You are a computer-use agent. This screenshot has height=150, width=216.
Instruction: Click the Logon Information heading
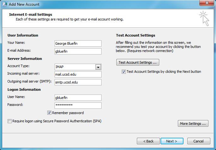[x=24, y=89]
